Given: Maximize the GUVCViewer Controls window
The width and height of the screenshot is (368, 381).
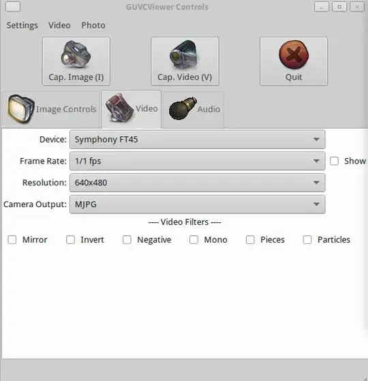Looking at the screenshot, I should click(x=339, y=7).
